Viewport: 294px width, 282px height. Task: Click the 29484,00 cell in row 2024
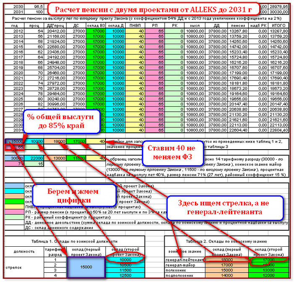pos(55,94)
